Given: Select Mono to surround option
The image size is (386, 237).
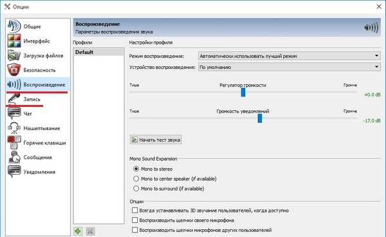Looking at the screenshot, I should 136,189.
